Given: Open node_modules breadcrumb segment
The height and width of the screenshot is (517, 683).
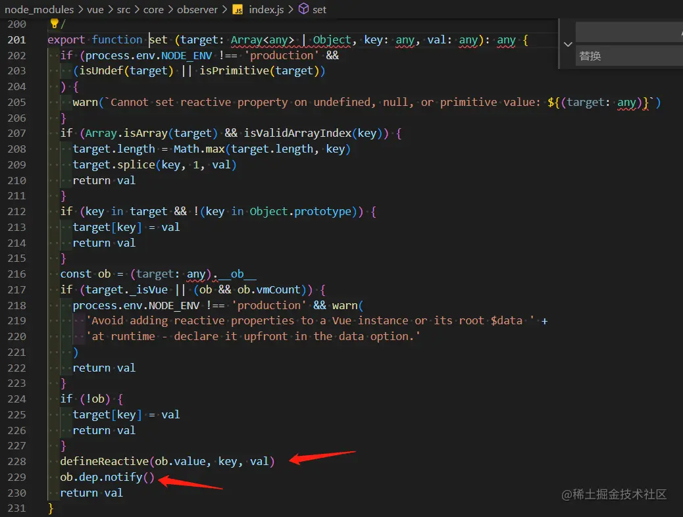Looking at the screenshot, I should click(39, 10).
